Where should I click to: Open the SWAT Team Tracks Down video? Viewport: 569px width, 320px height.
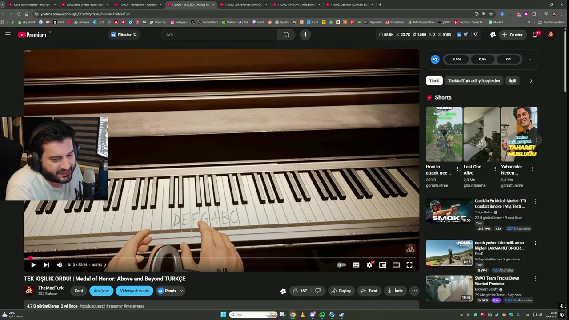point(497,281)
